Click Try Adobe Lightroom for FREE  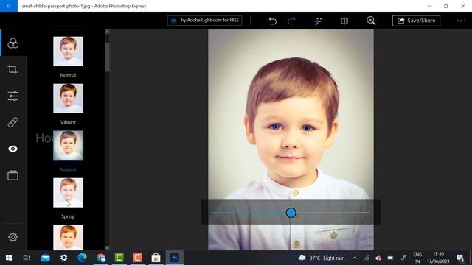pos(204,21)
